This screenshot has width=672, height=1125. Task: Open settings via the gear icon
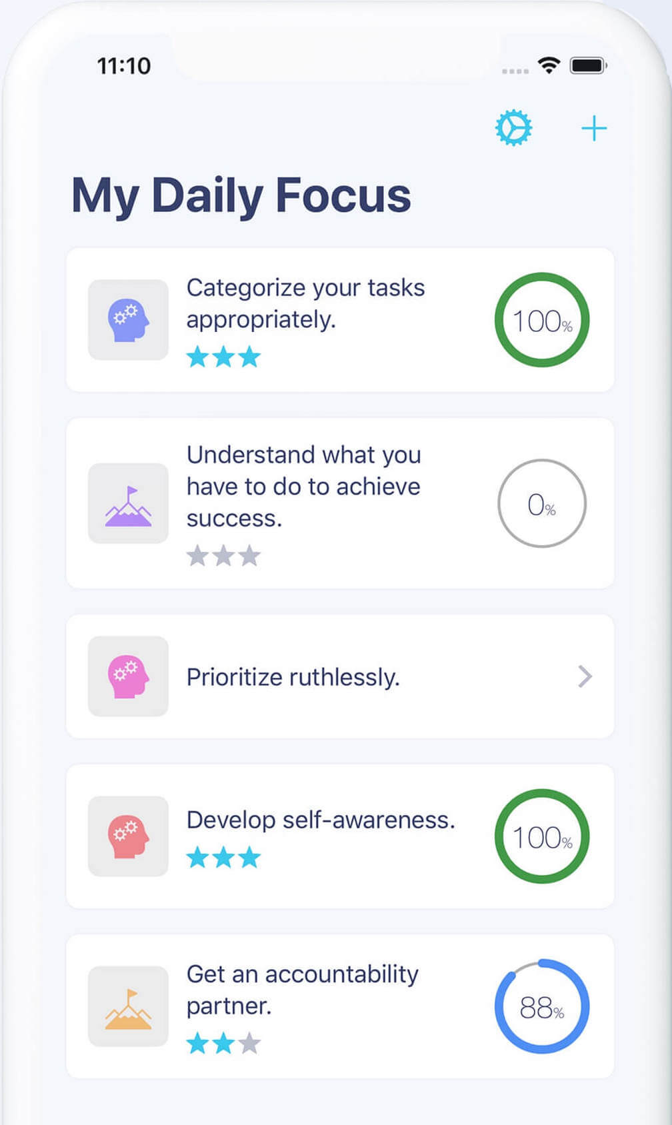pos(513,128)
